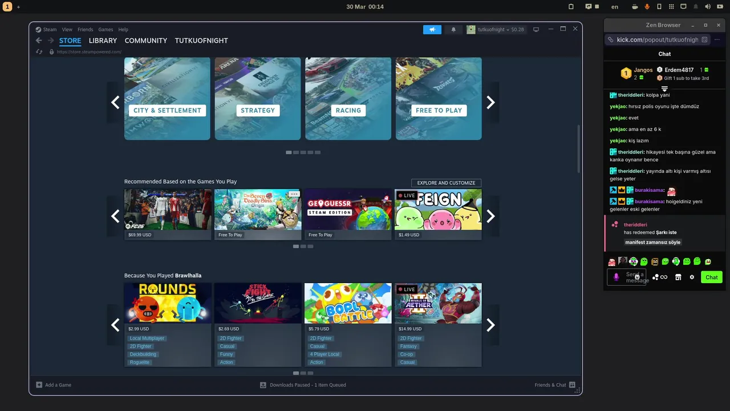Click the Steam store page vertical scrollbar

click(579, 148)
